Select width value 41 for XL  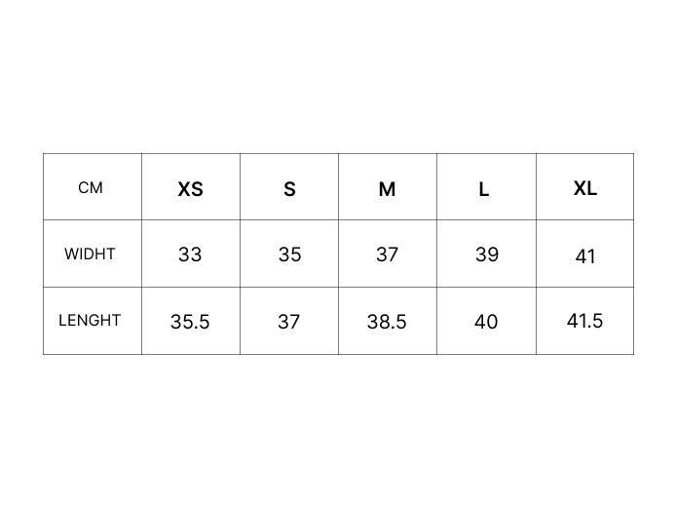(584, 255)
